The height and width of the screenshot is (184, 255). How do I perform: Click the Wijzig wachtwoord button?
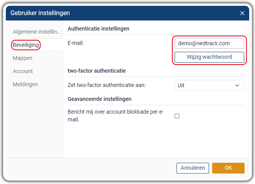click(x=209, y=57)
